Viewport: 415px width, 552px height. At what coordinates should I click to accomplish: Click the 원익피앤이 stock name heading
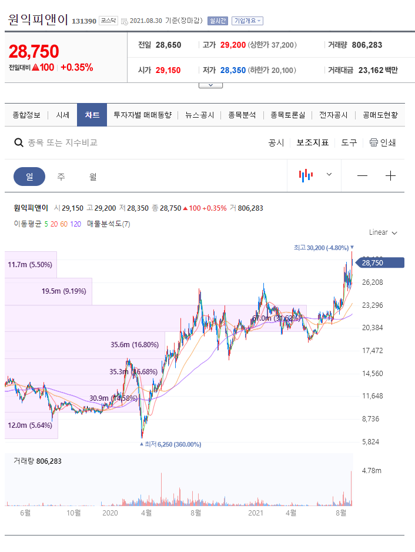coord(38,19)
